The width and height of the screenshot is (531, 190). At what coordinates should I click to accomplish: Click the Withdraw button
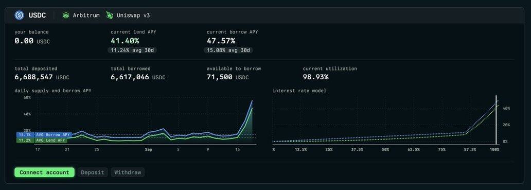128,172
